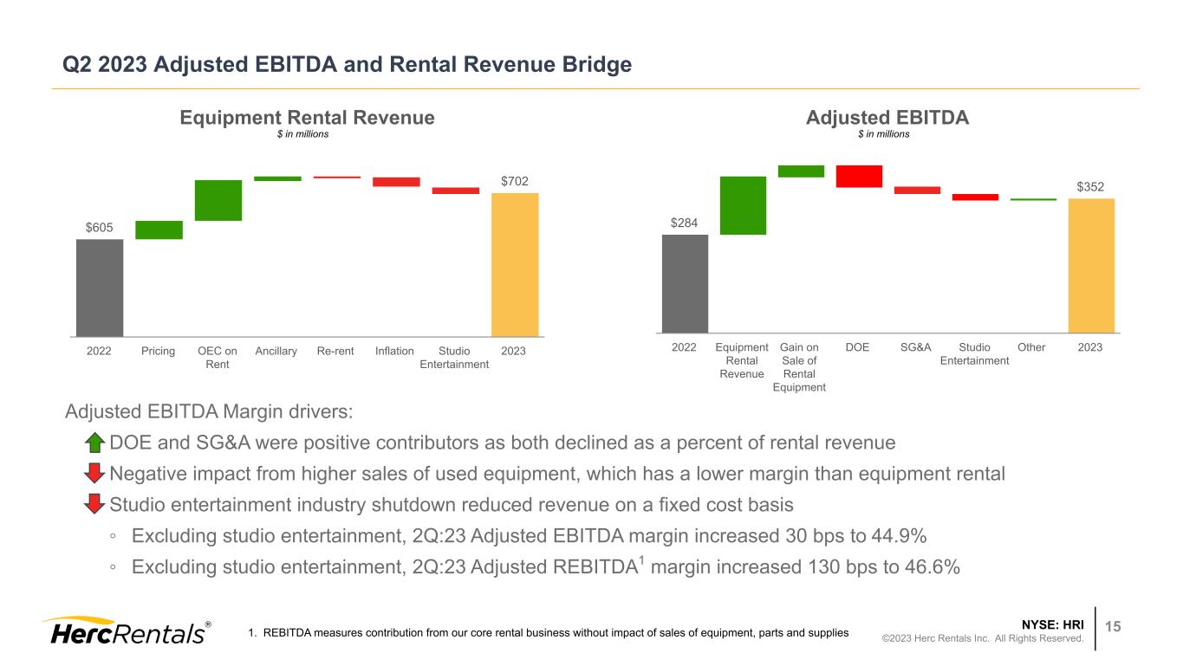The width and height of the screenshot is (1183, 666).
Task: Click green Equipment Rental Revenue bar in EBITDA chart
Action: pyautogui.click(x=743, y=205)
